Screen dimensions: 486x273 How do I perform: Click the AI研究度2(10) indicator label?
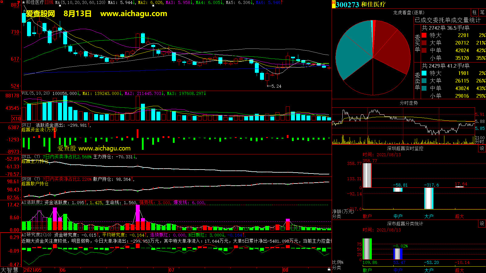point(36,235)
